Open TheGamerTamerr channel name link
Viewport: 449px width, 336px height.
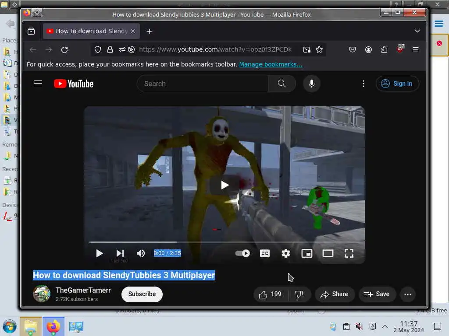tap(83, 290)
